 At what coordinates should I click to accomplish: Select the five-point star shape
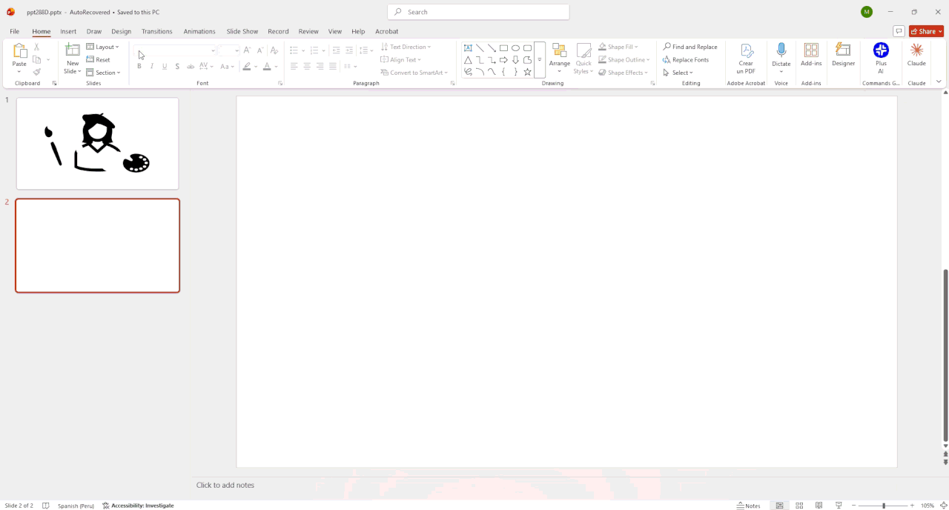(527, 72)
